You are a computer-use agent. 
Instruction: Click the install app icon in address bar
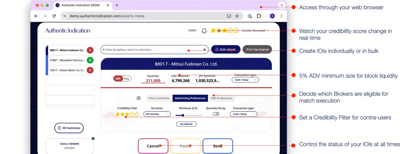(x=229, y=16)
